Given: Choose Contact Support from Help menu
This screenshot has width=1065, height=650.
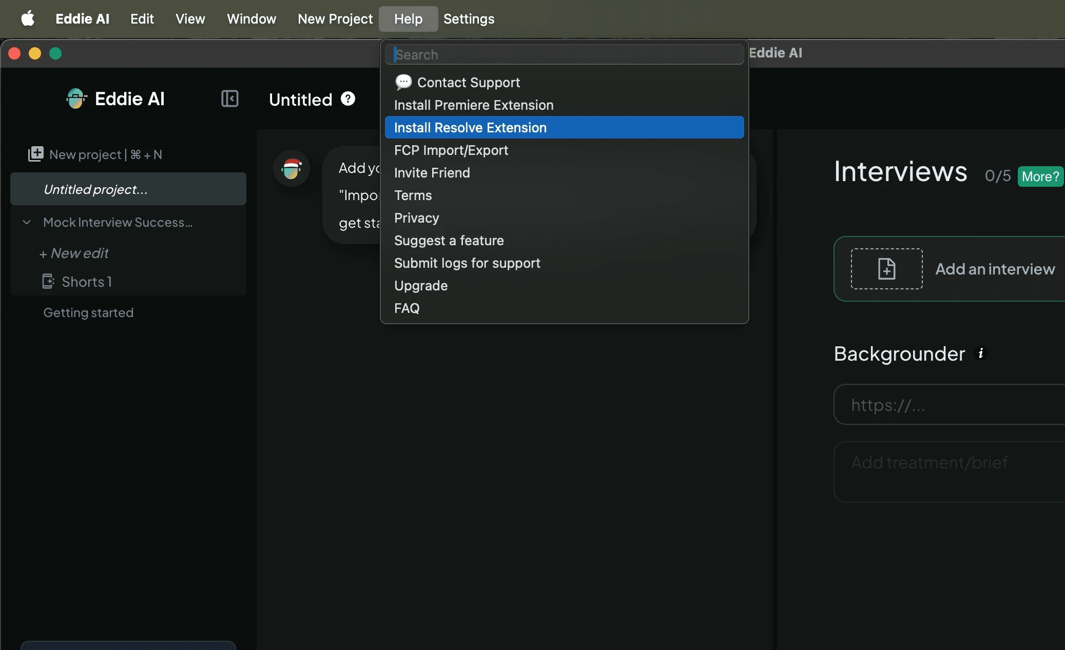Looking at the screenshot, I should click(468, 82).
